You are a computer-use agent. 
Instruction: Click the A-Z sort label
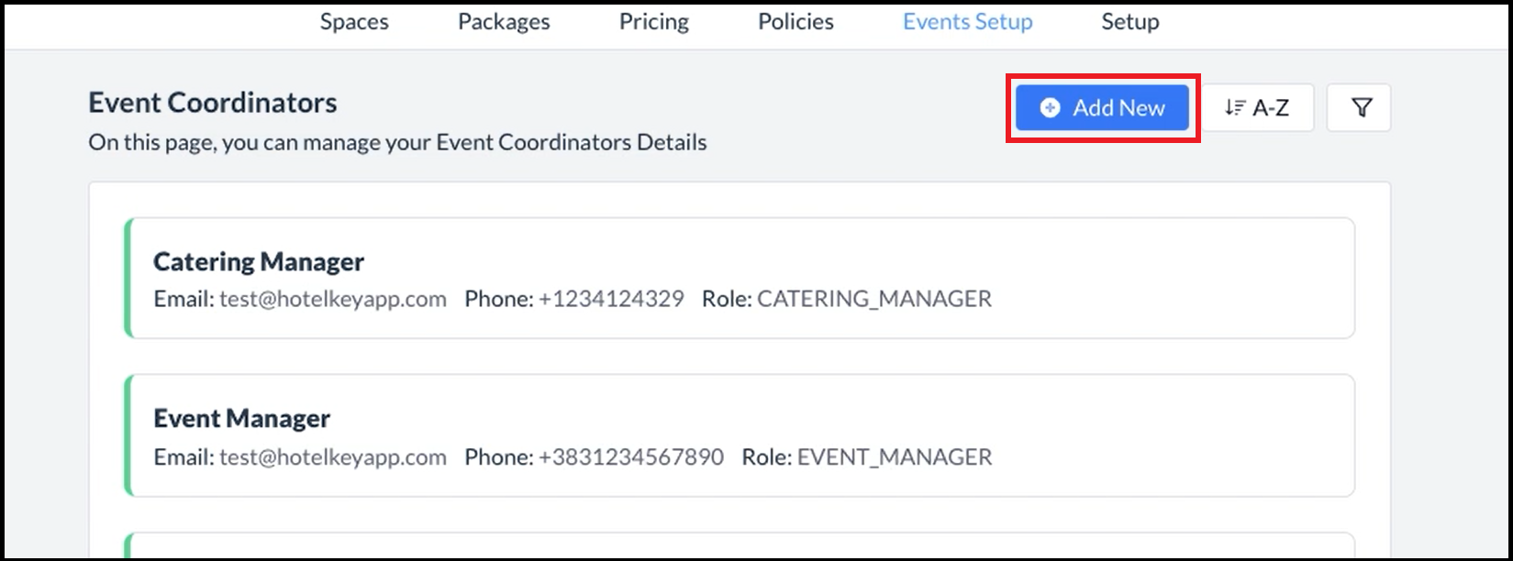pyautogui.click(x=1271, y=108)
